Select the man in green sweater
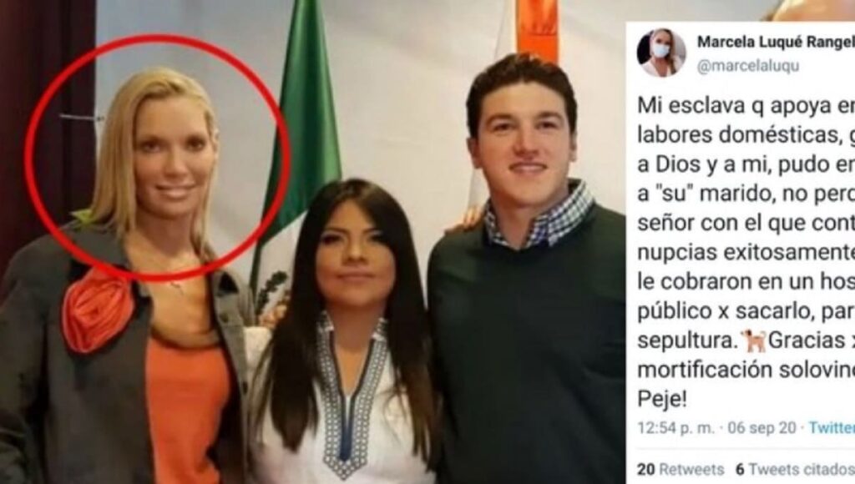855x484 pixels. coord(526,273)
